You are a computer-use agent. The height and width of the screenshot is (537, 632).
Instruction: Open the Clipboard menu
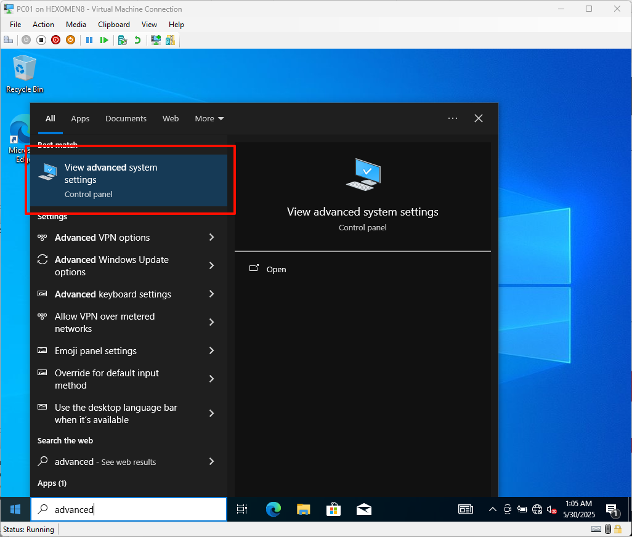(x=114, y=25)
